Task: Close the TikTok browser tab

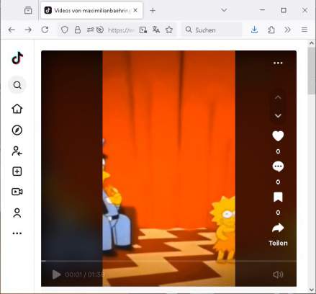Action: (x=135, y=10)
